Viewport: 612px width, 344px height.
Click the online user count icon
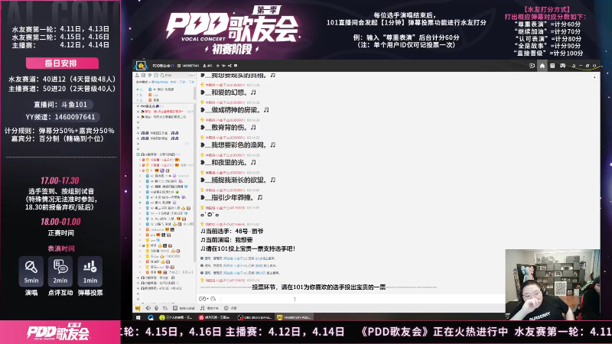coord(204,66)
